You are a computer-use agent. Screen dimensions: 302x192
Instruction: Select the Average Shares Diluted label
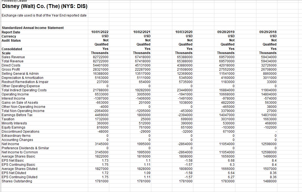pos(20,169)
